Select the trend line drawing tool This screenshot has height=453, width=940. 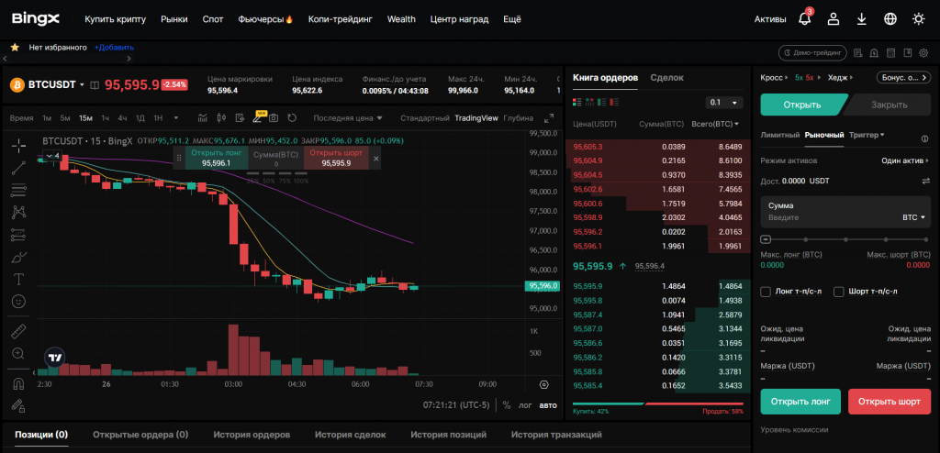[x=18, y=168]
